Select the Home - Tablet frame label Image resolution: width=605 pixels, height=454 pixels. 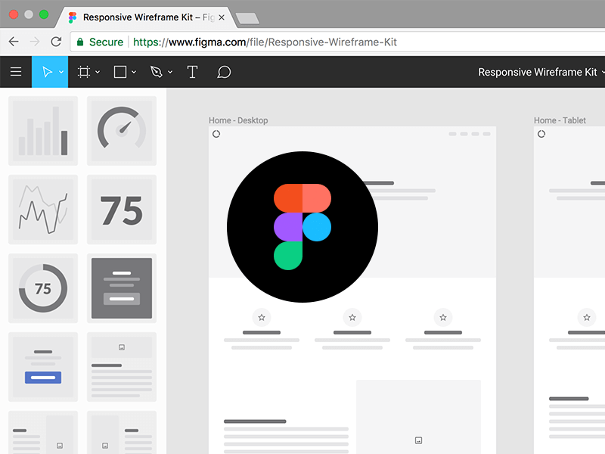pos(560,120)
